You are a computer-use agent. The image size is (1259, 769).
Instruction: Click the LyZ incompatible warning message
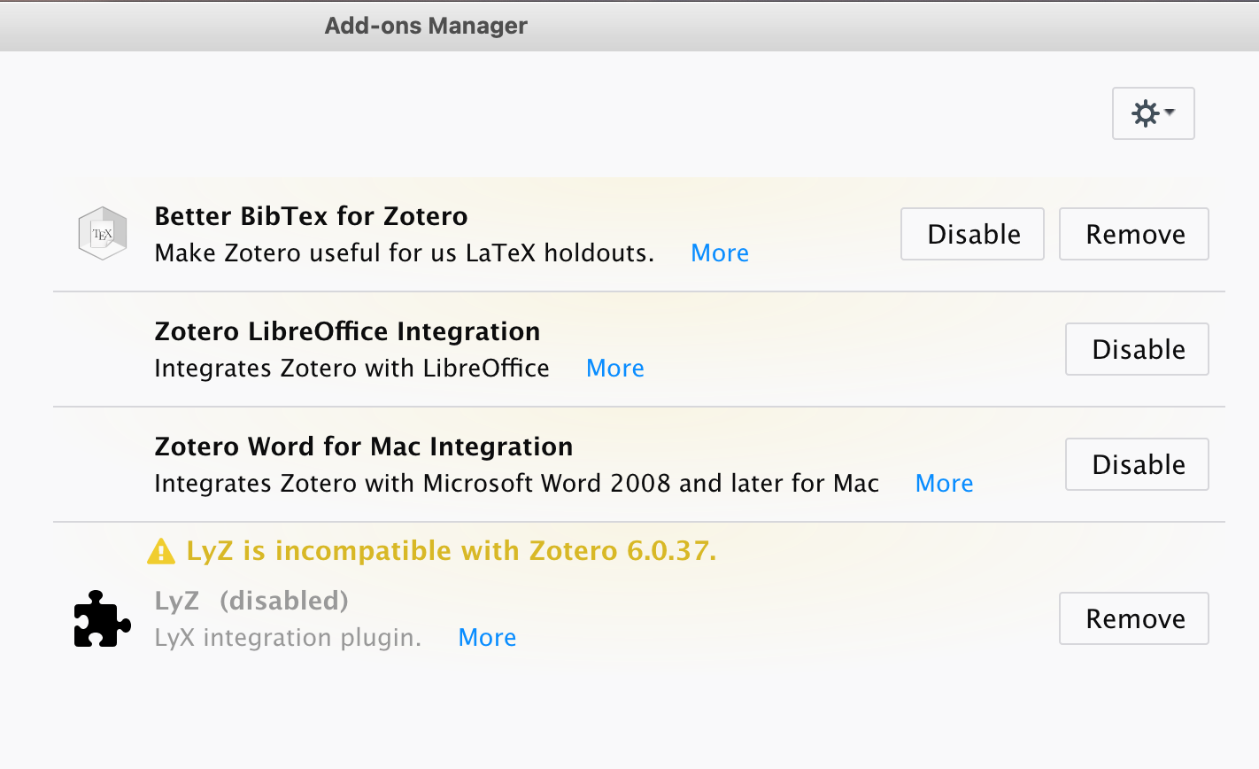click(x=451, y=551)
